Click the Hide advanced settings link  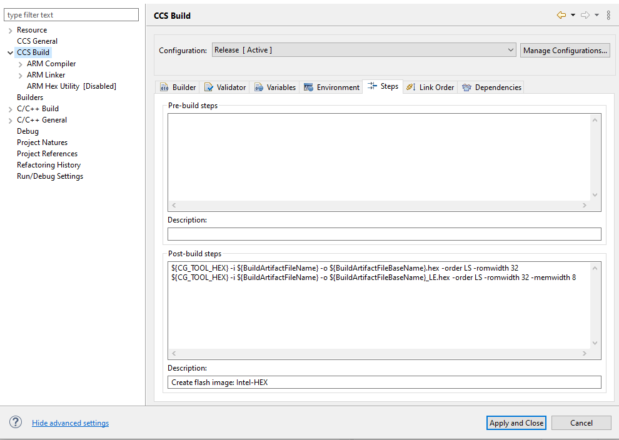click(70, 422)
